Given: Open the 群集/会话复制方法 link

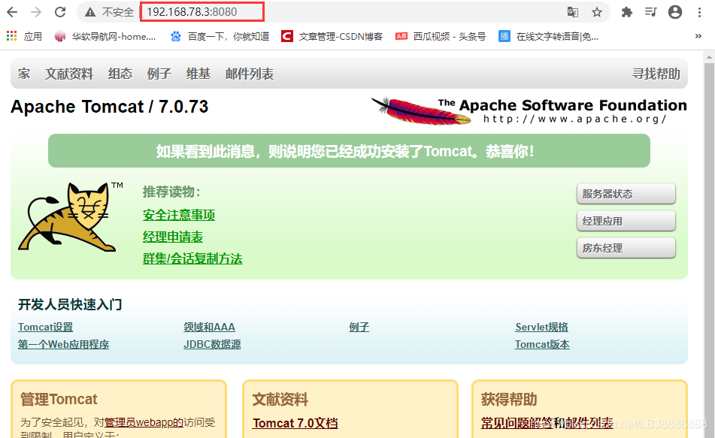Looking at the screenshot, I should (x=192, y=259).
